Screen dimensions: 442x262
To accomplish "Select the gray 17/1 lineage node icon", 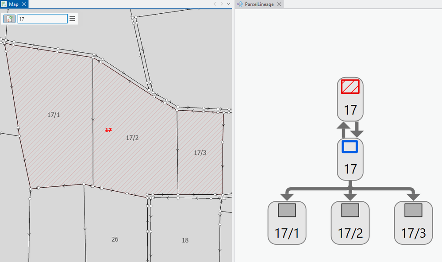I will click(x=287, y=210).
